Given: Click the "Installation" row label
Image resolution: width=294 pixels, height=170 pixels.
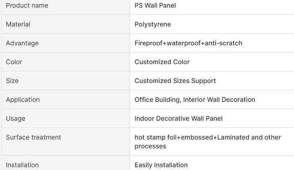Looking at the screenshot, I should click(22, 165).
